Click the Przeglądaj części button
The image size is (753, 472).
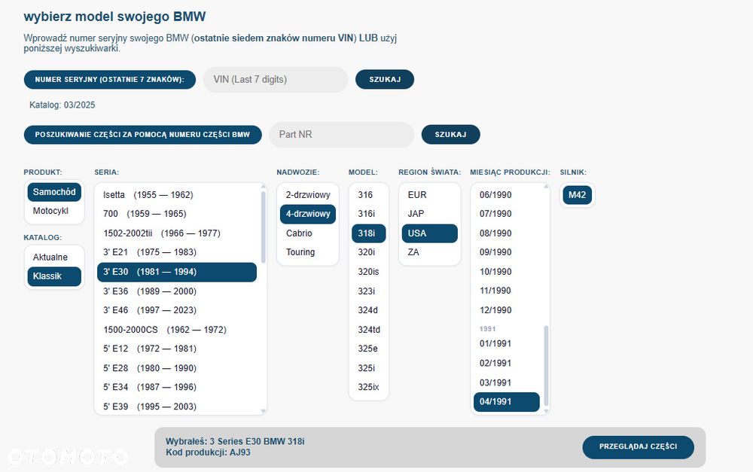point(638,447)
